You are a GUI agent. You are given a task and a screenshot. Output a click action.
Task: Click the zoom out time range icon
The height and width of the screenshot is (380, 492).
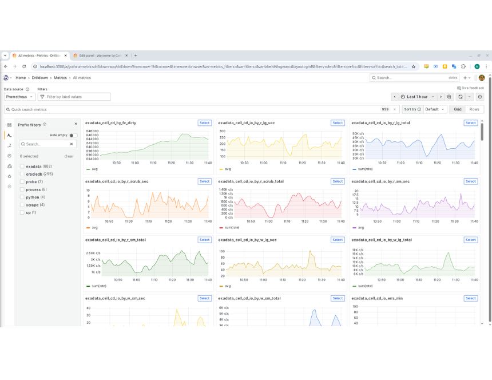point(449,97)
